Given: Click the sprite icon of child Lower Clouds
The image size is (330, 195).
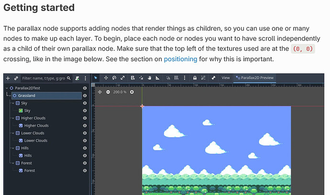Looking at the screenshot, I should (x=21, y=141).
